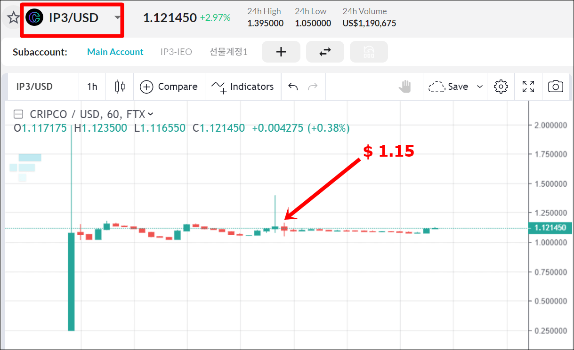The height and width of the screenshot is (350, 574).
Task: Click the 0.250000 price axis label
Action: 550,331
